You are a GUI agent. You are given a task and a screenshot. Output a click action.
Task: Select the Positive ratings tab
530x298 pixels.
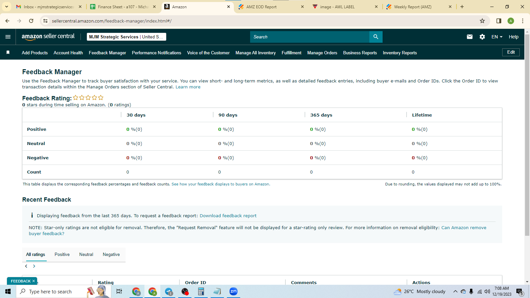62,254
